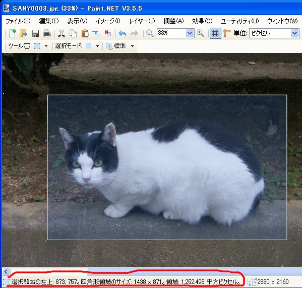The image size is (302, 288).
Task: Click the 標準 label in the toolbar
Action: [119, 46]
